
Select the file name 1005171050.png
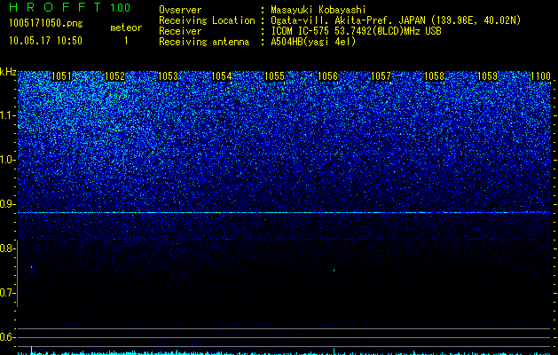[46, 23]
